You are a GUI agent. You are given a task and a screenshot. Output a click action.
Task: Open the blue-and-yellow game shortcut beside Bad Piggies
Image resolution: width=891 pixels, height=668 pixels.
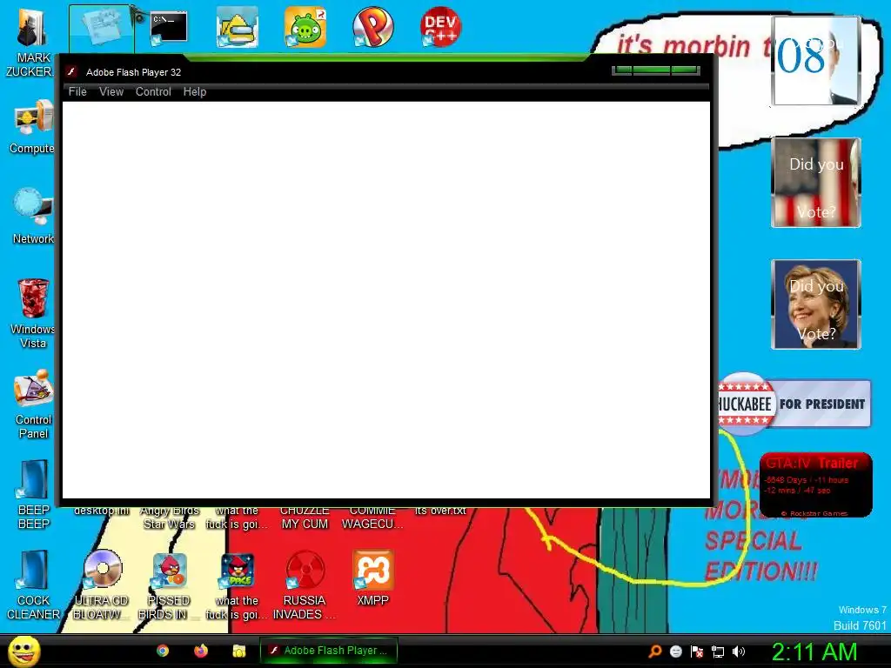[237, 27]
